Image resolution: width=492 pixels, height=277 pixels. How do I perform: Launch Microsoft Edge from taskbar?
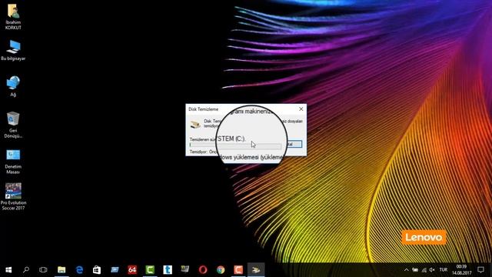79,270
